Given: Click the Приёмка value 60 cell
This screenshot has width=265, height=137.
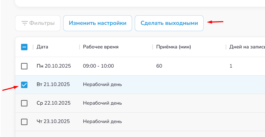Looking at the screenshot, I should [x=159, y=66].
